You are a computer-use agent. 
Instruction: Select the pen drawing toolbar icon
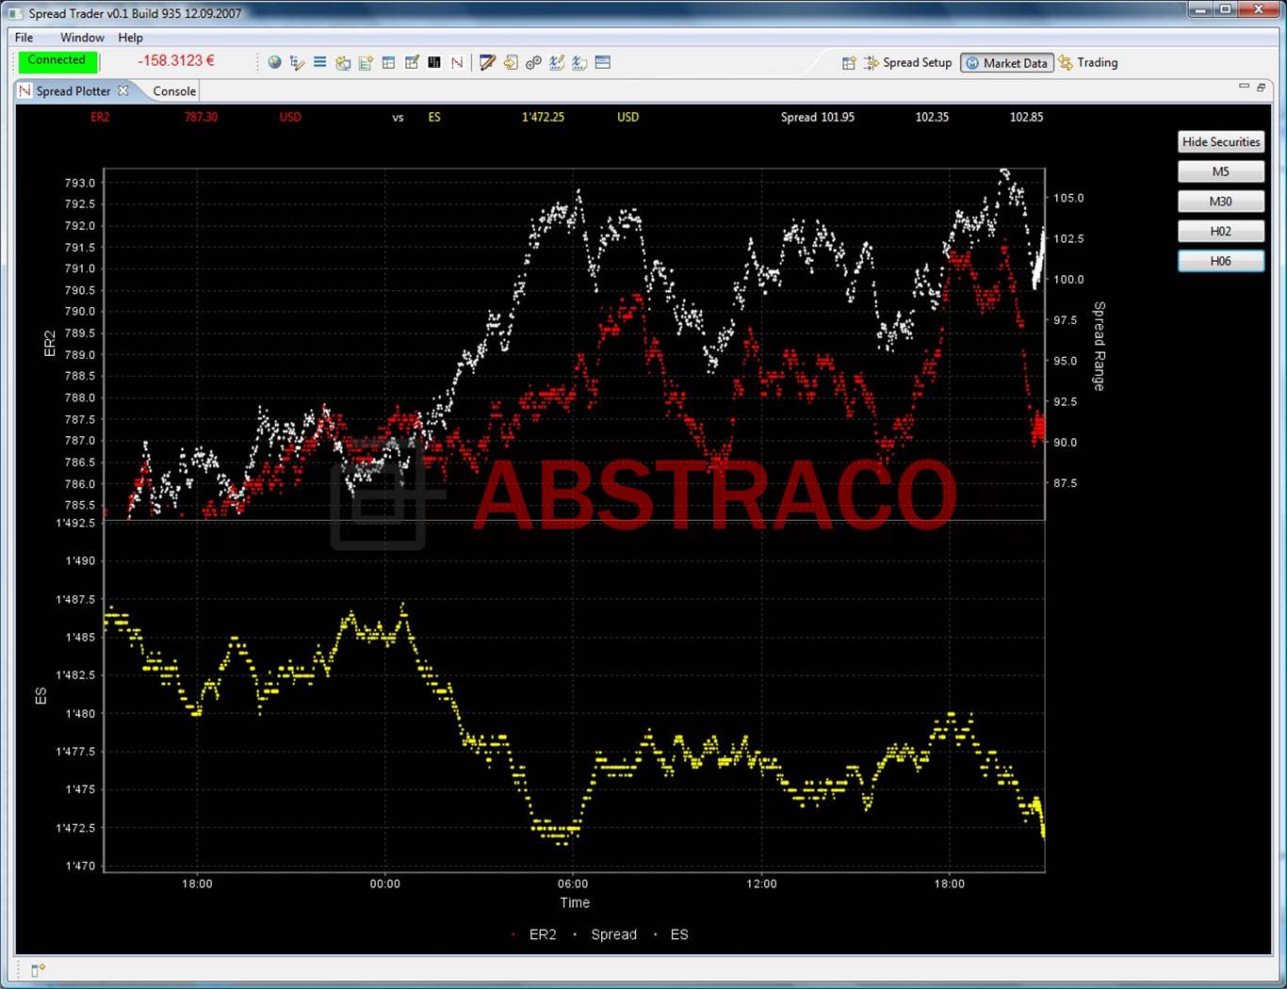[487, 62]
